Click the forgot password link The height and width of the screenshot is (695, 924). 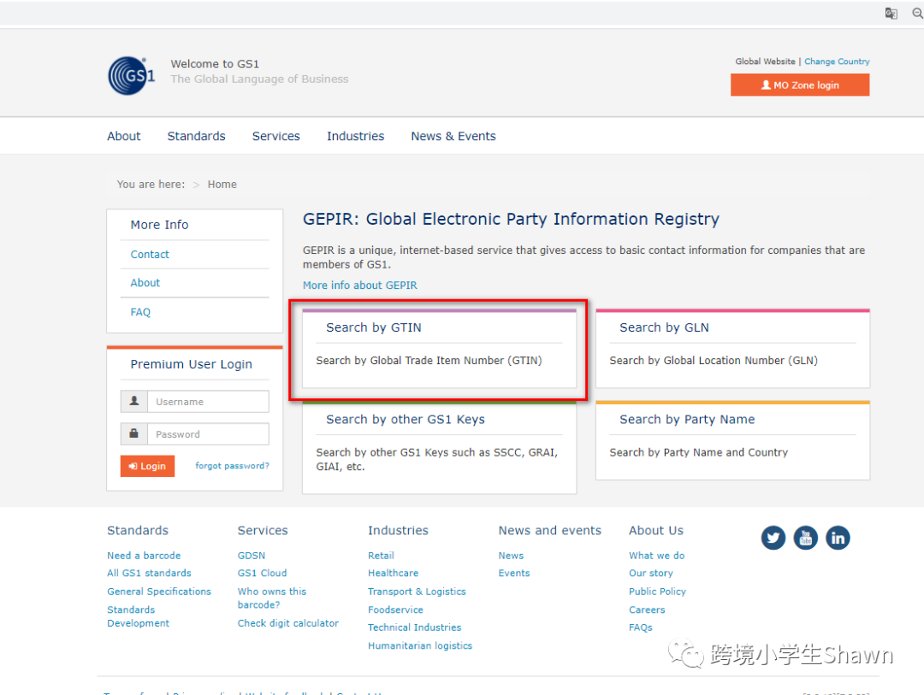pyautogui.click(x=232, y=466)
